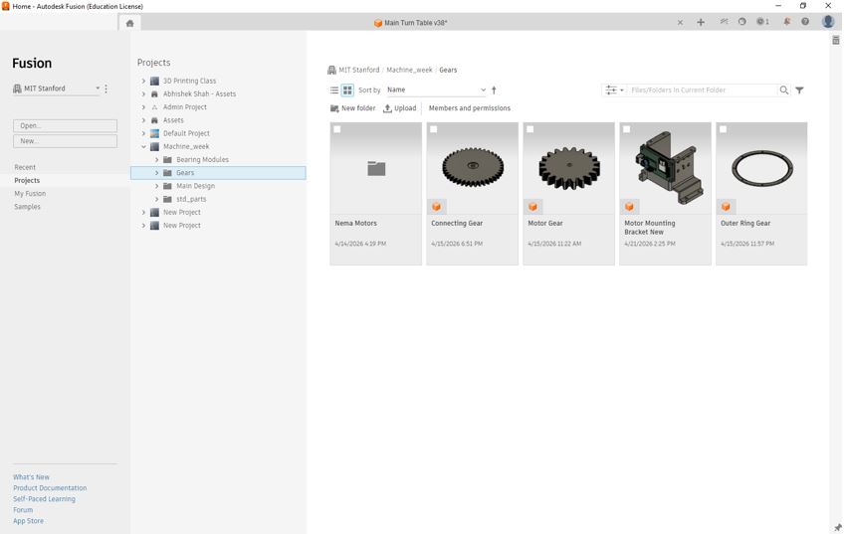Open the Product Documentation link
This screenshot has width=844, height=534.
click(50, 487)
